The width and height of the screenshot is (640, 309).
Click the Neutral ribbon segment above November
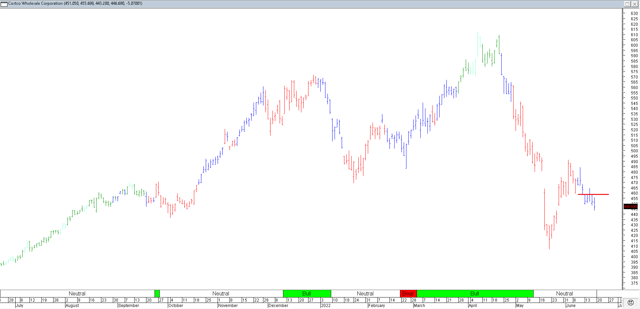coord(221,293)
